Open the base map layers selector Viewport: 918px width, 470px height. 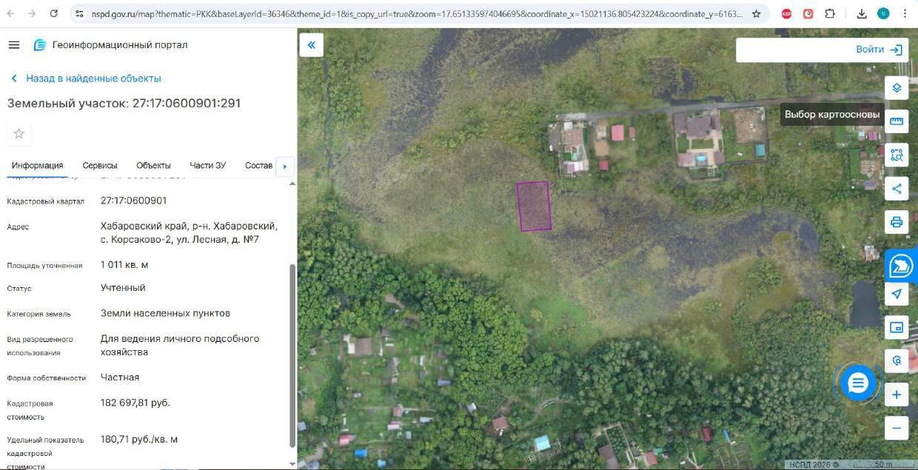(x=897, y=88)
